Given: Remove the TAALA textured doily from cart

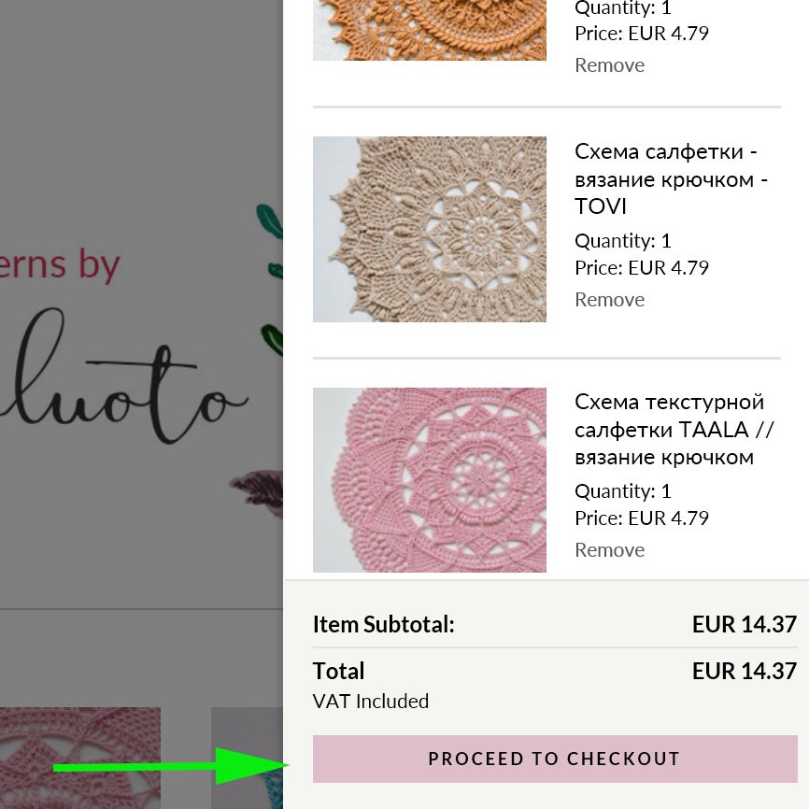Looking at the screenshot, I should 609,550.
